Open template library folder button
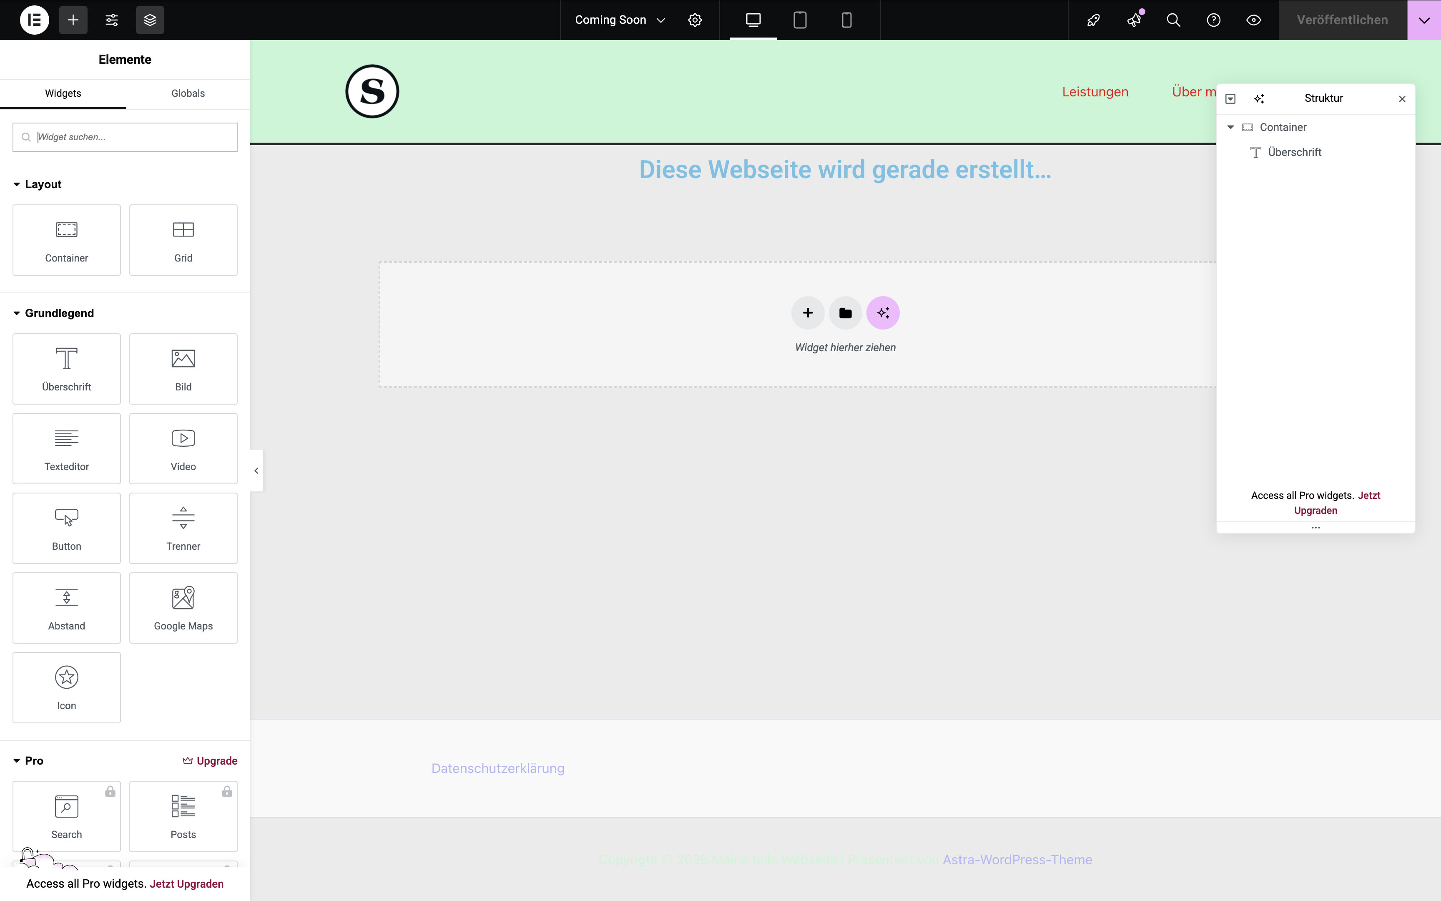This screenshot has height=901, width=1441. [x=845, y=313]
